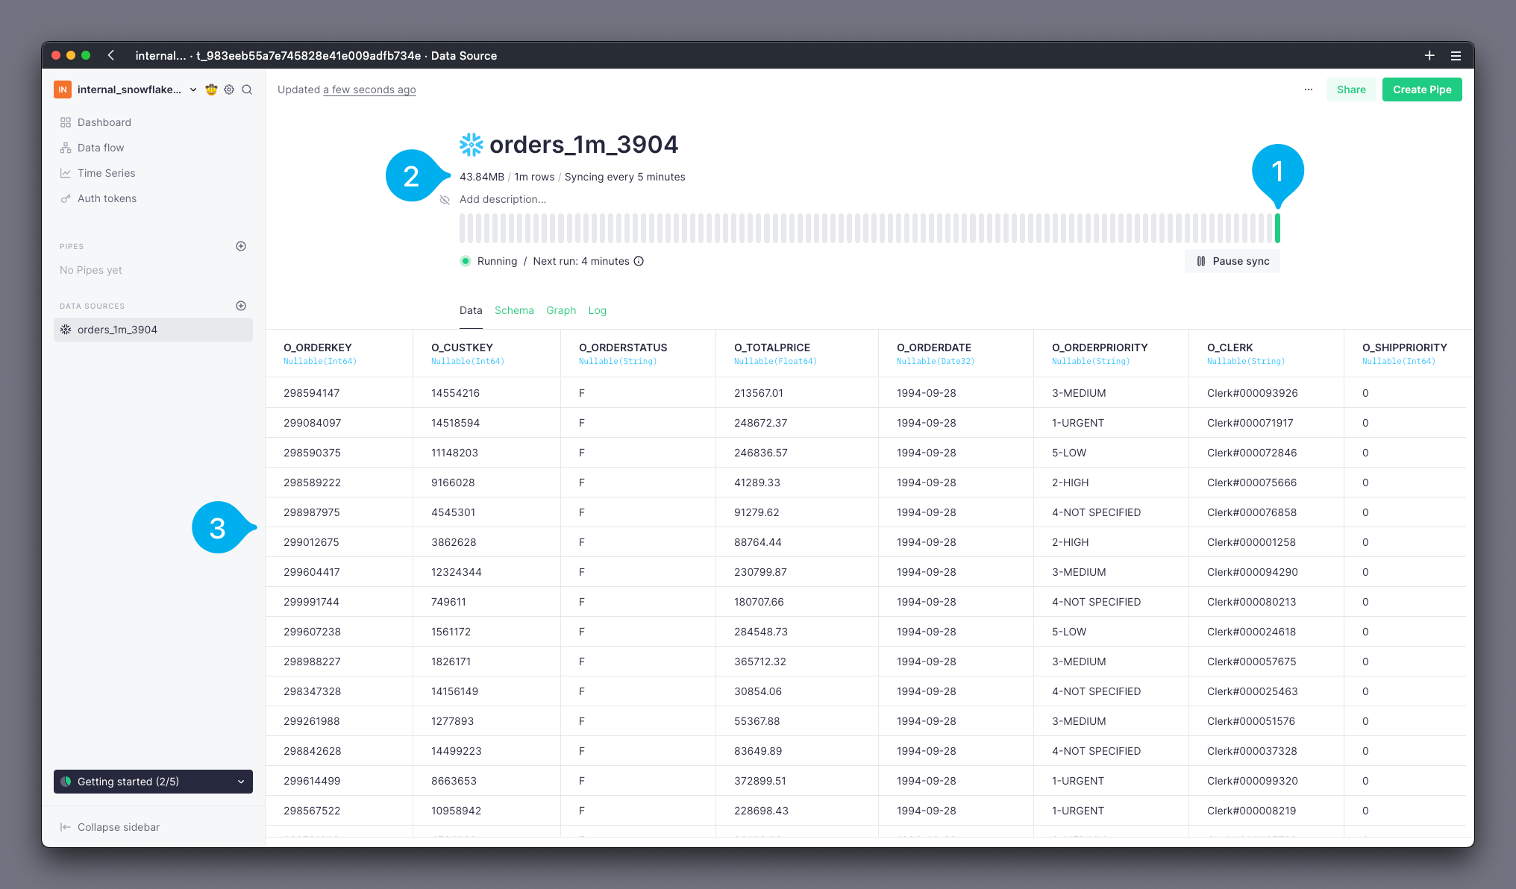Click total price cell 372899.51

[x=797, y=781]
